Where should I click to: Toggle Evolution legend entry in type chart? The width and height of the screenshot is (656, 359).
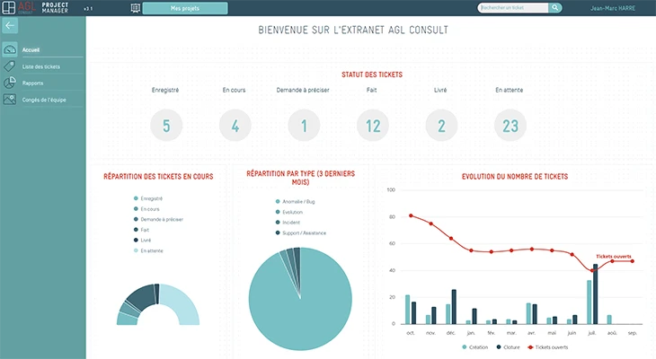(x=288, y=212)
